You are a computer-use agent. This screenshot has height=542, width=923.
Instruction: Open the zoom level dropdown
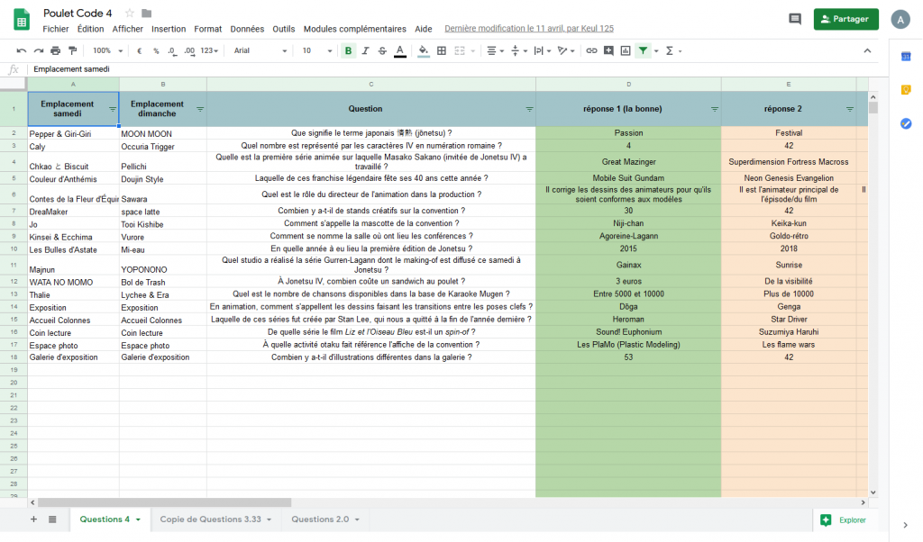point(108,51)
